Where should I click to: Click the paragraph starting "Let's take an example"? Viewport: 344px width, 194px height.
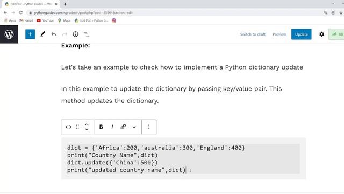coord(182,67)
